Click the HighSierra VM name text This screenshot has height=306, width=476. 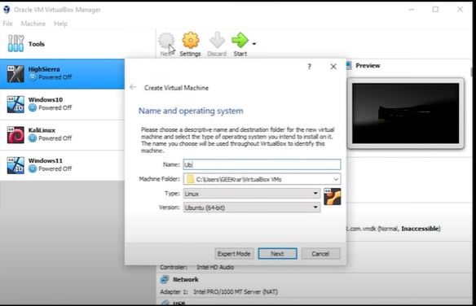44,69
